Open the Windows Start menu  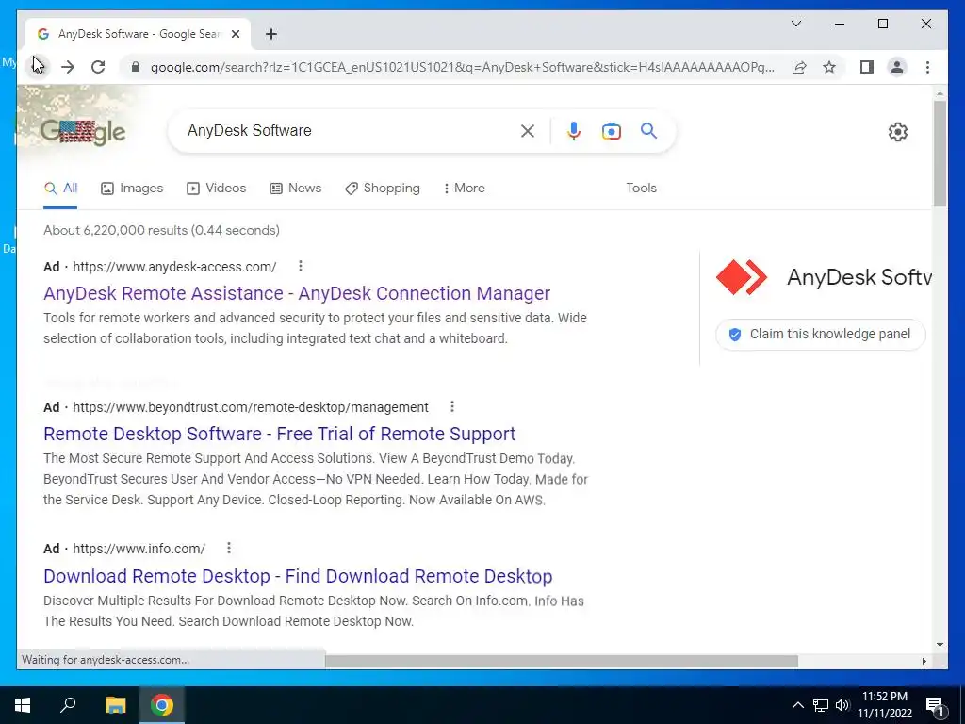(x=23, y=705)
